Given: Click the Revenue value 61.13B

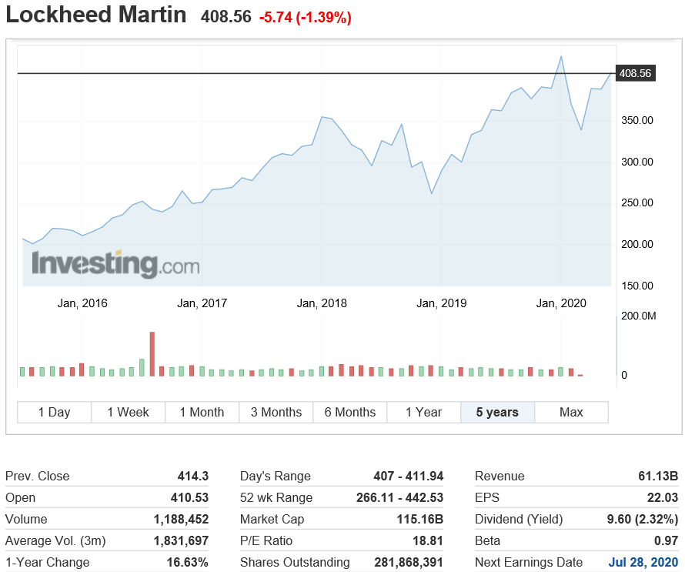Looking at the screenshot, I should (x=658, y=476).
